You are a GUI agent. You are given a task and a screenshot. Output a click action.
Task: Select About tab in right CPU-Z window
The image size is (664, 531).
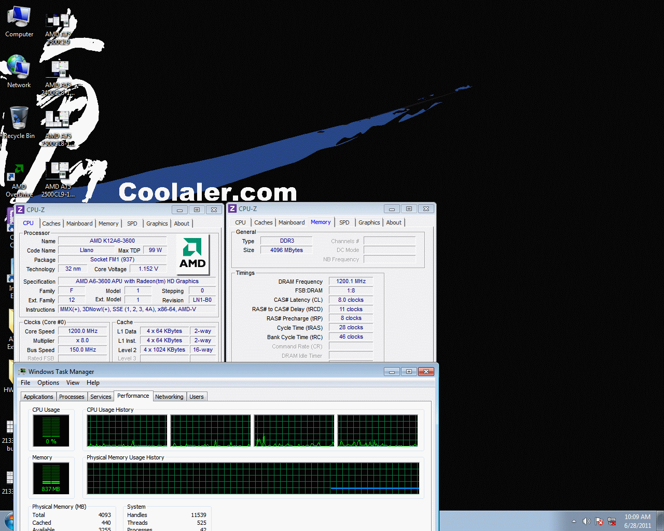tap(394, 222)
